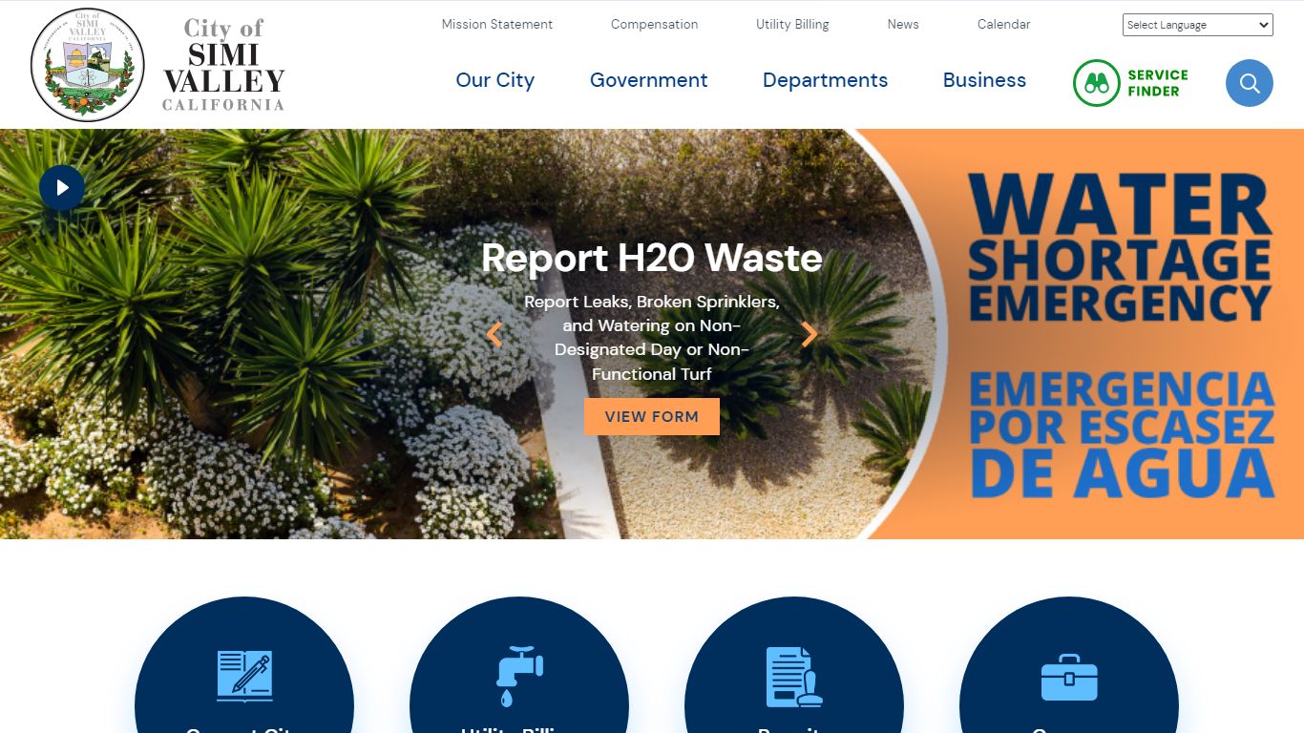Viewport: 1304px width, 733px height.
Task: Click the document and stamp circle icon
Action: (x=794, y=677)
